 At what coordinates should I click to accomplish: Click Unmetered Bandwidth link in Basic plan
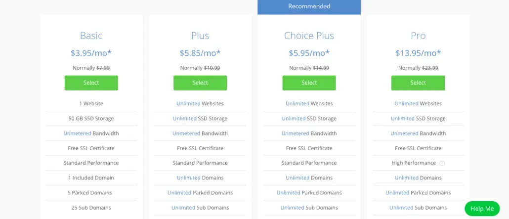click(x=76, y=133)
